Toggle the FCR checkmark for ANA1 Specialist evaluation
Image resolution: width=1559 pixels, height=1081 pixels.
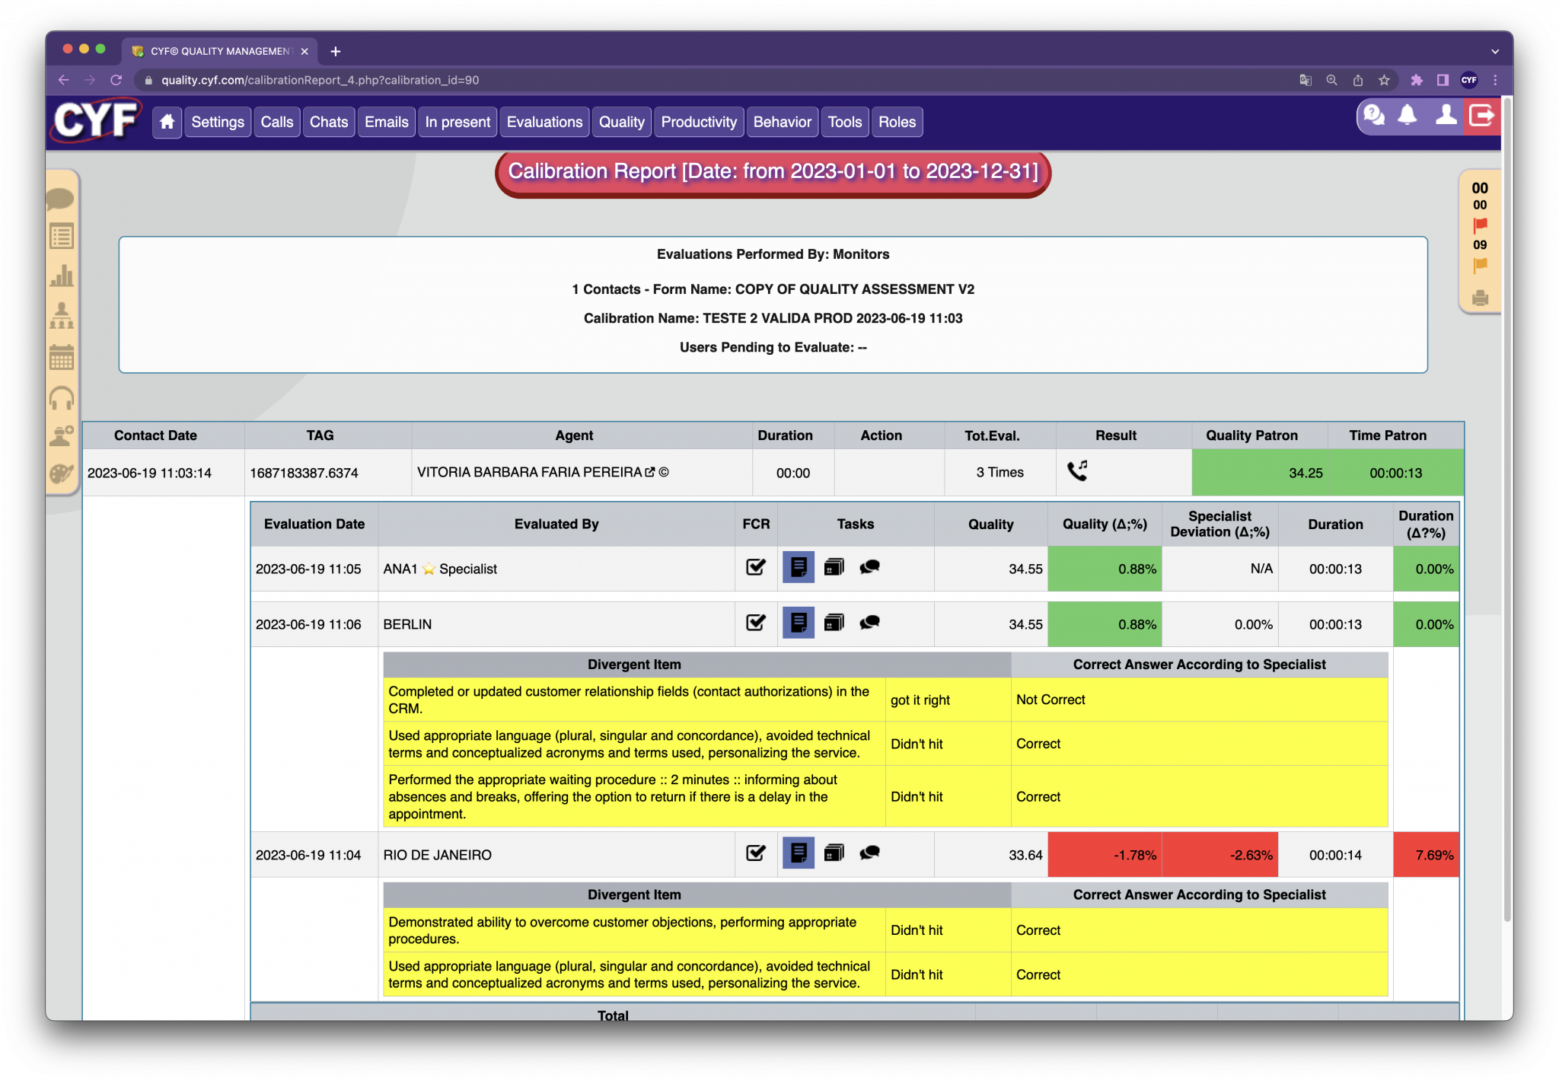tap(755, 567)
